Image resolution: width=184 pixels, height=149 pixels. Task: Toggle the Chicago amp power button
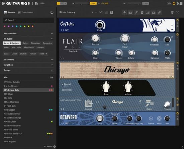(178, 63)
